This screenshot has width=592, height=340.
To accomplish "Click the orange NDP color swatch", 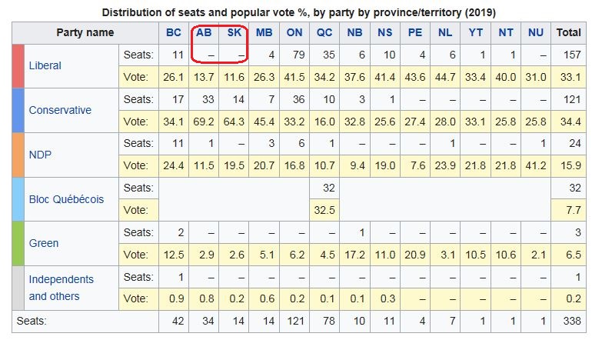I will pyautogui.click(x=18, y=155).
